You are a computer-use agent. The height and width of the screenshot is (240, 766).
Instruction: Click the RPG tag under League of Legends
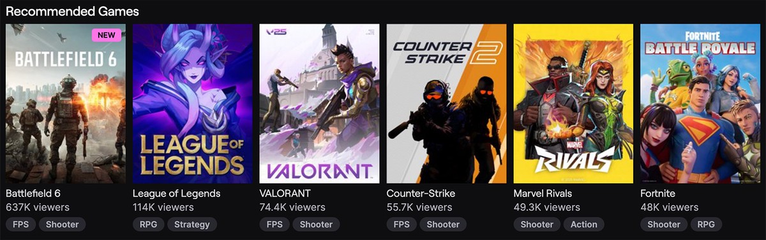coord(148,224)
